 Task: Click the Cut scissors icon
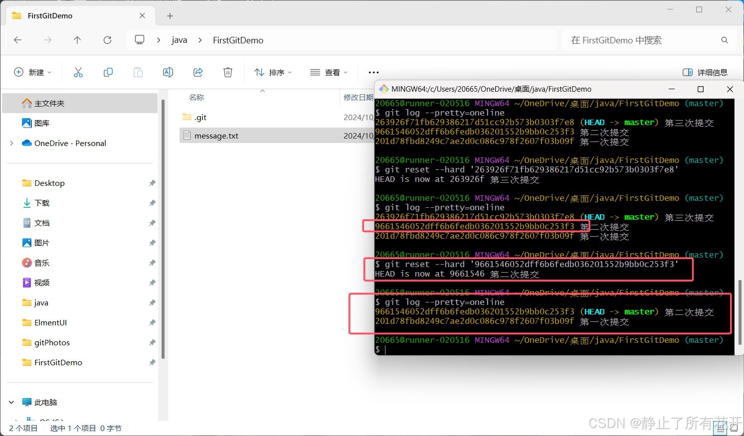coord(78,72)
